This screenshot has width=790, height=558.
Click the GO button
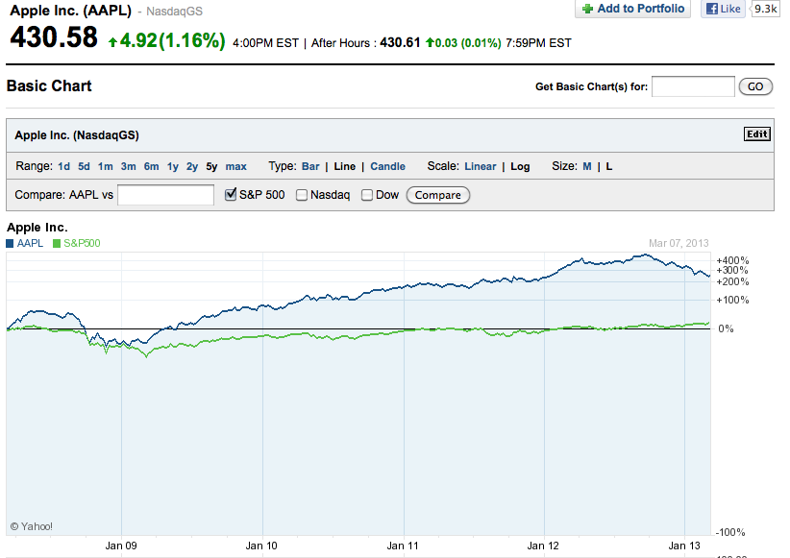[755, 86]
